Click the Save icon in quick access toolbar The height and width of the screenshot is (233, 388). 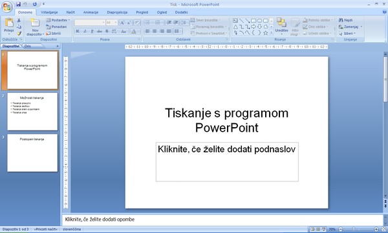(x=18, y=5)
